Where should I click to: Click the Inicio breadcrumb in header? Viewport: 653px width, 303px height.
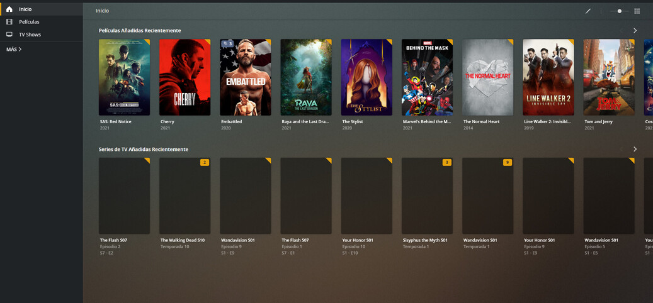(102, 11)
